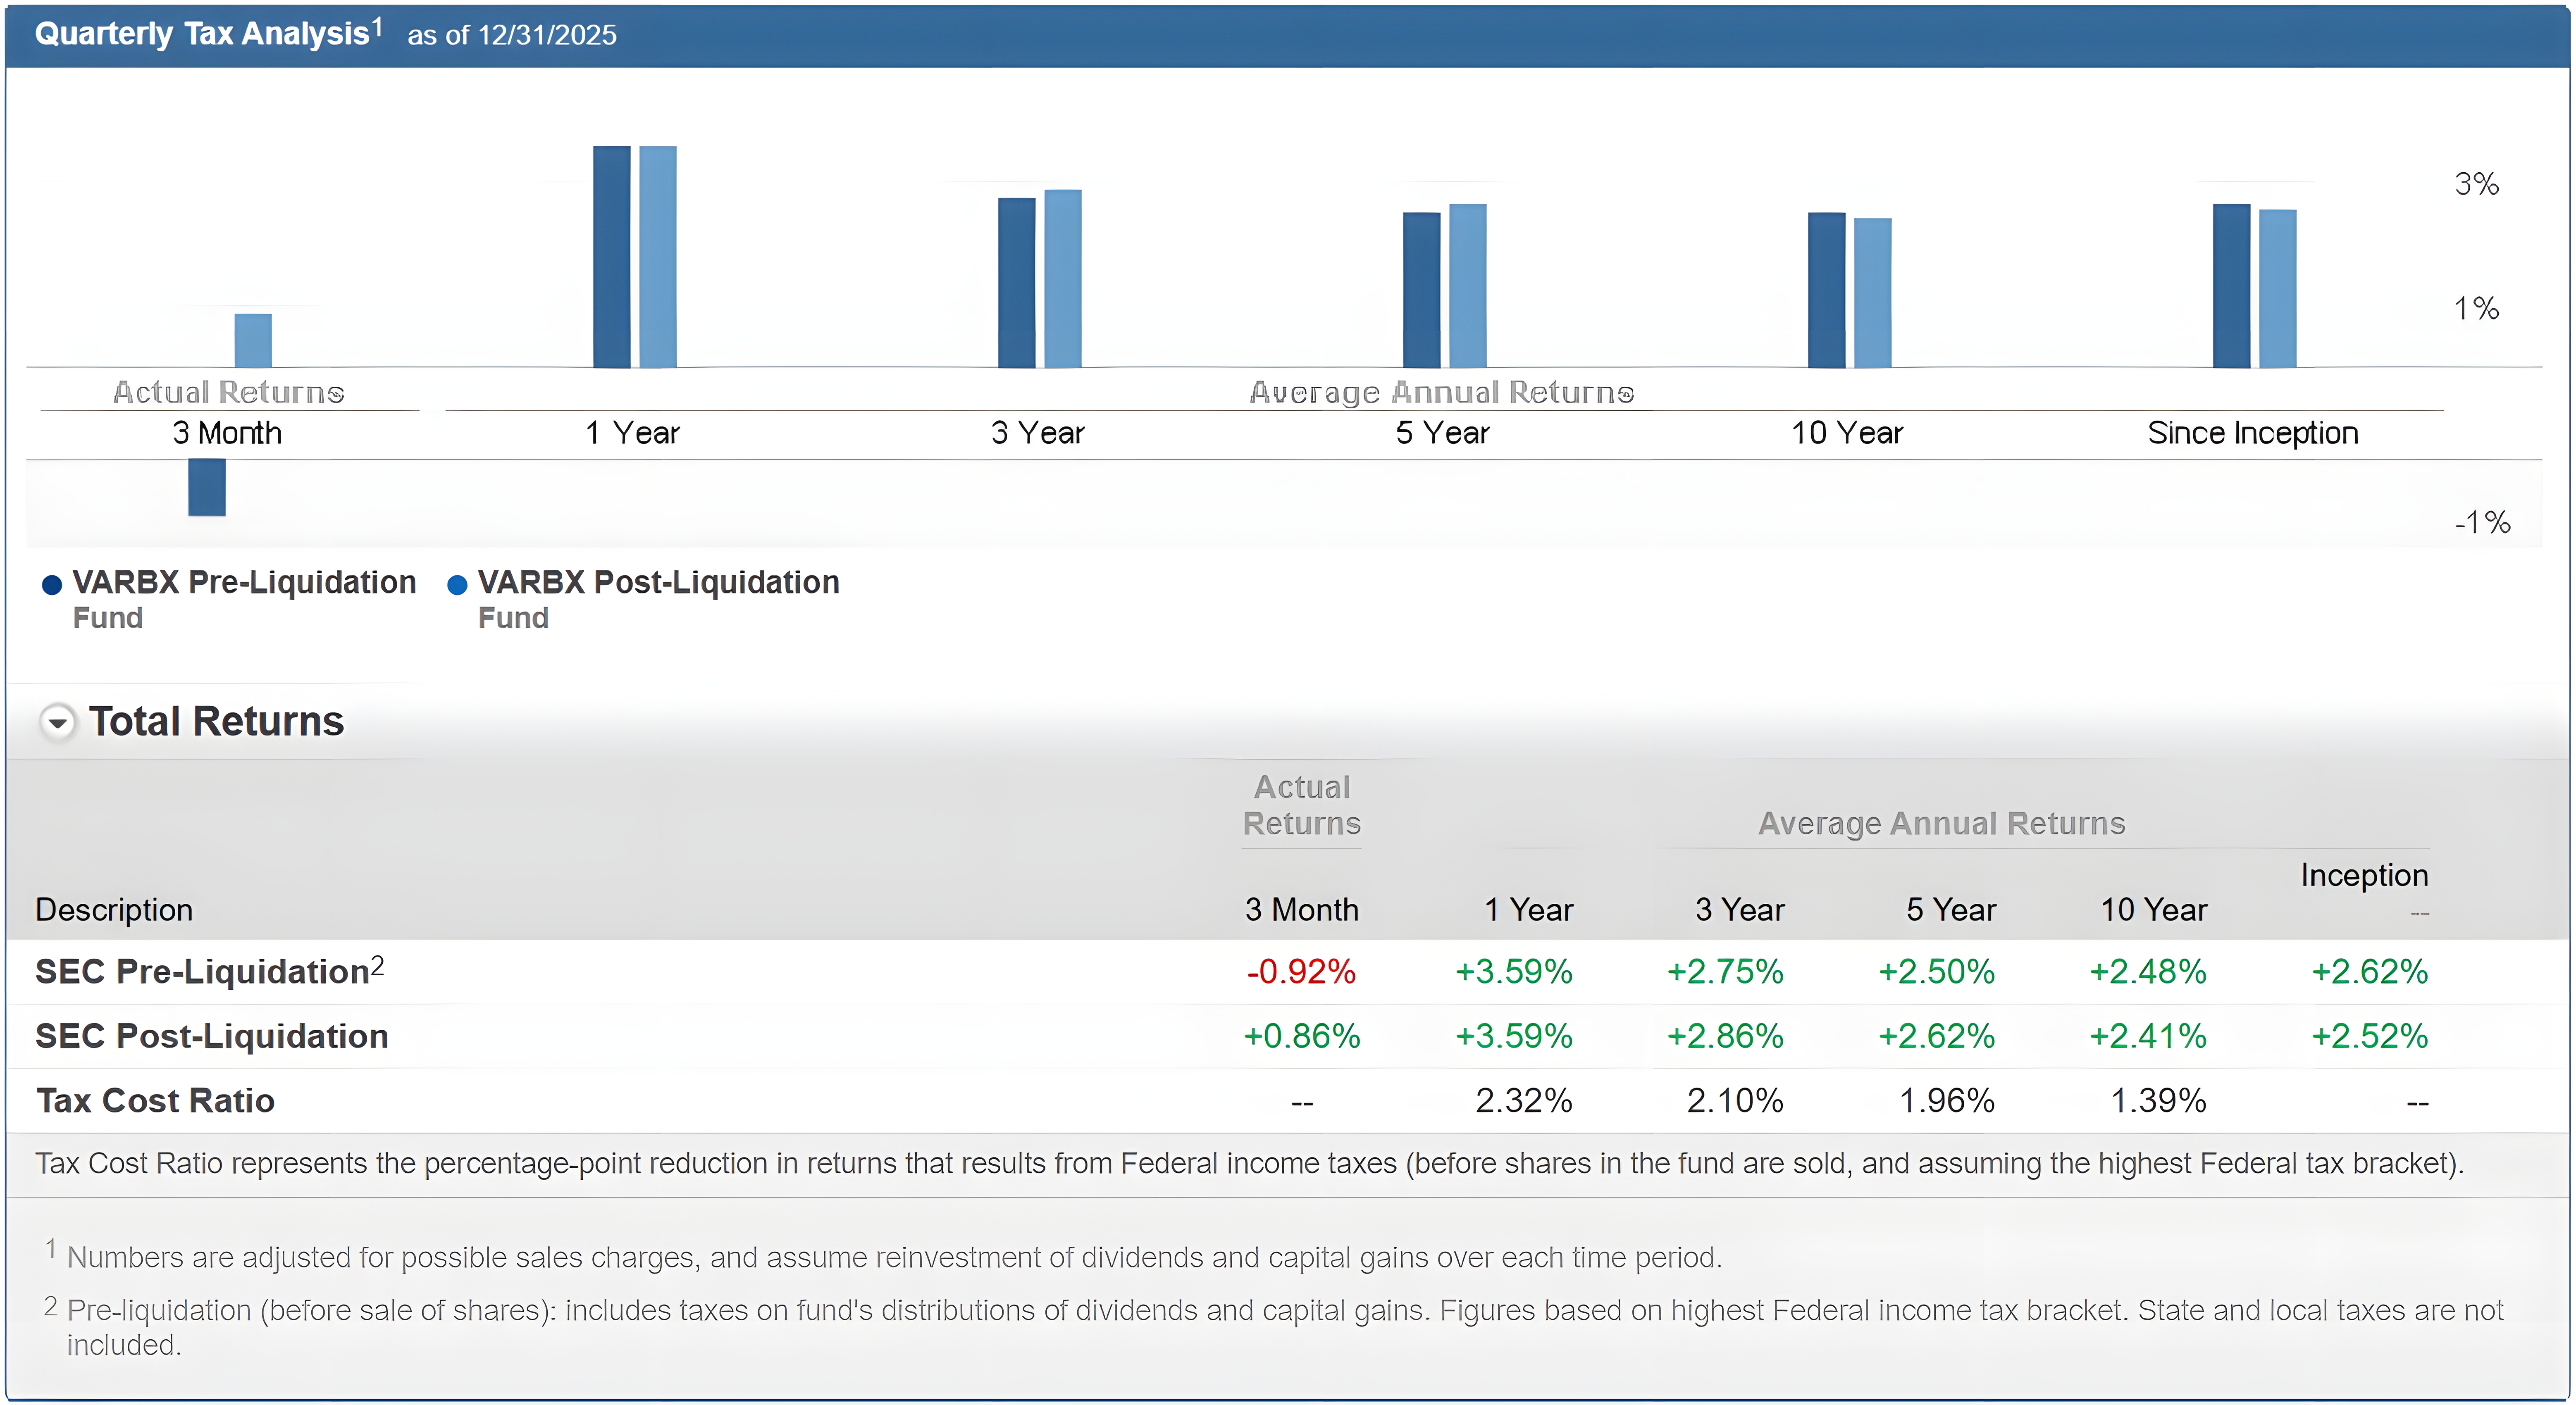Click the 3 Month post-liquidation bar
Image resolution: width=2576 pixels, height=1405 pixels.
(253, 340)
